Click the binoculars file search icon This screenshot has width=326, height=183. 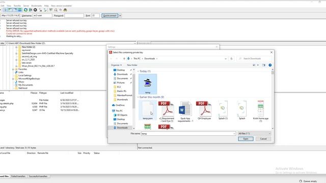click(x=65, y=10)
